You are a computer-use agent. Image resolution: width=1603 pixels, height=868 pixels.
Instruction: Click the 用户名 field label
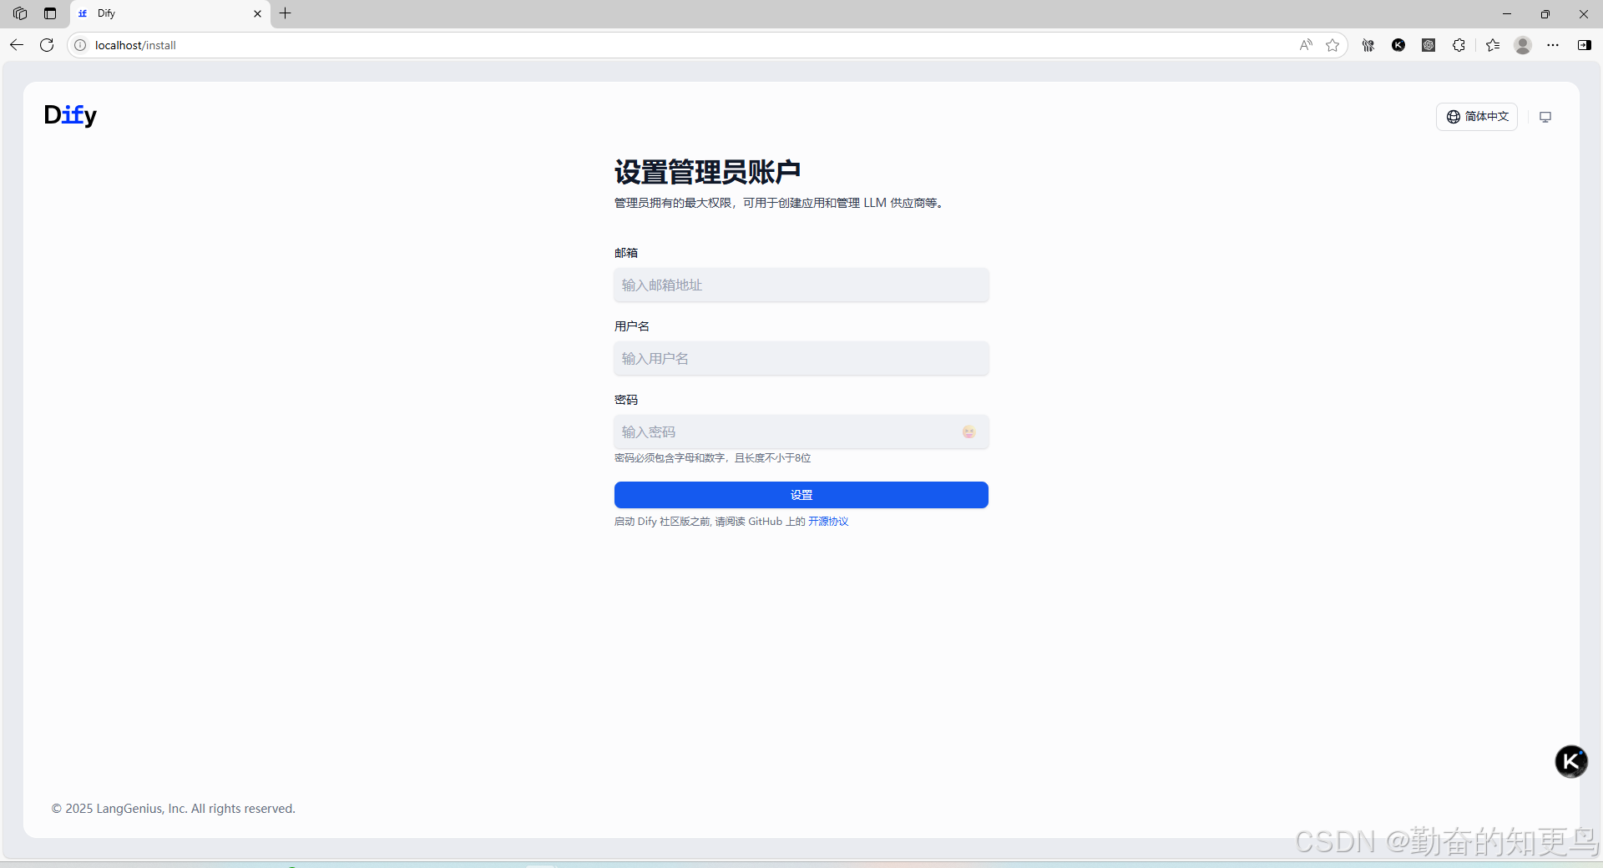pos(632,326)
